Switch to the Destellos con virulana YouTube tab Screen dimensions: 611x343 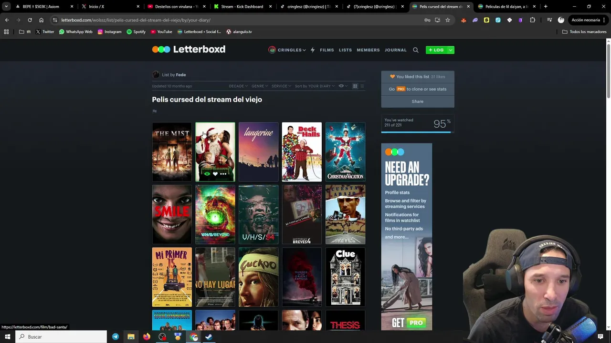(176, 7)
